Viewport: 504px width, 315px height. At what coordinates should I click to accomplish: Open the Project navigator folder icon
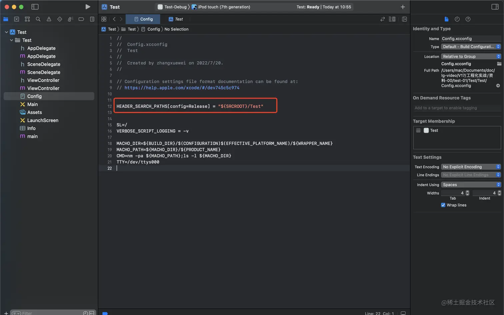coord(6,19)
